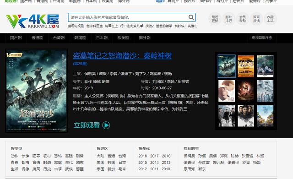
Task: Open the 留言反馈 round button
Action: [x=256, y=19]
